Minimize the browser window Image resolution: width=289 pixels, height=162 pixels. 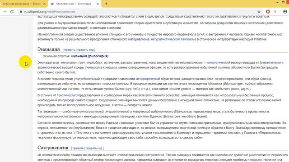pyautogui.click(x=277, y=2)
